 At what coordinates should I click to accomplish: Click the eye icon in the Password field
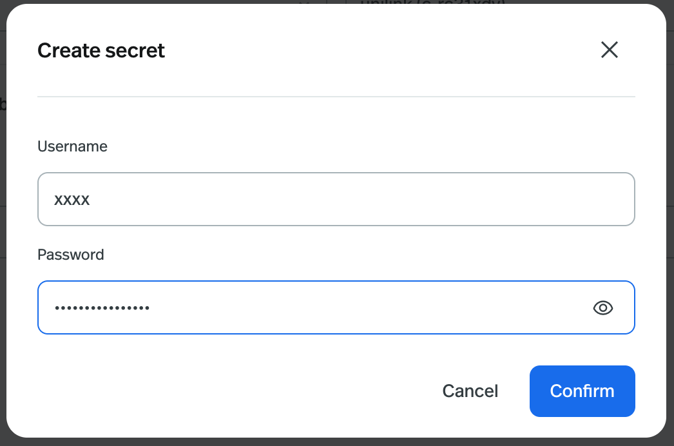tap(602, 307)
